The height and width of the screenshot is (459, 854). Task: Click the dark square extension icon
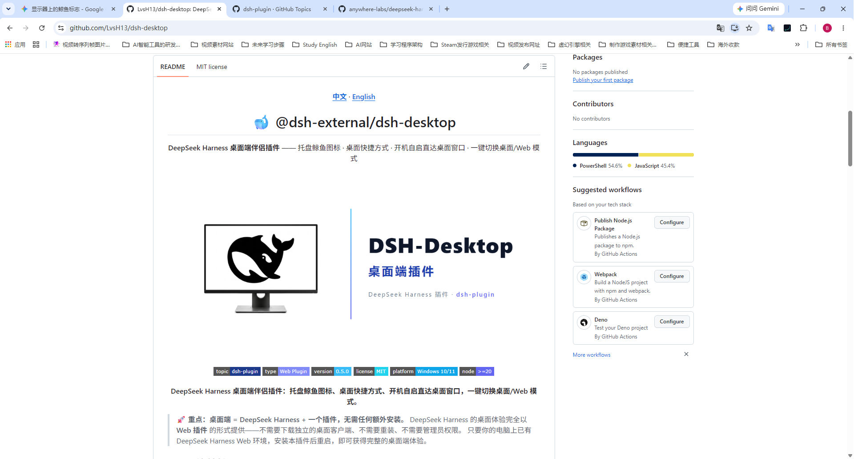(787, 28)
